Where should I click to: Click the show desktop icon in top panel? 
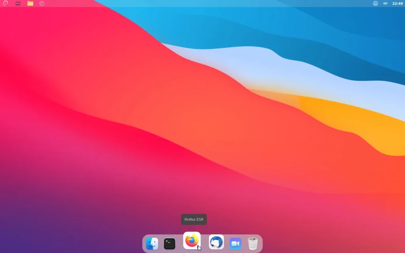(x=18, y=4)
